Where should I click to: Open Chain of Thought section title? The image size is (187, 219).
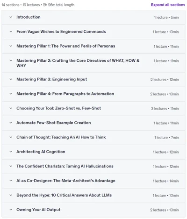click(61, 137)
